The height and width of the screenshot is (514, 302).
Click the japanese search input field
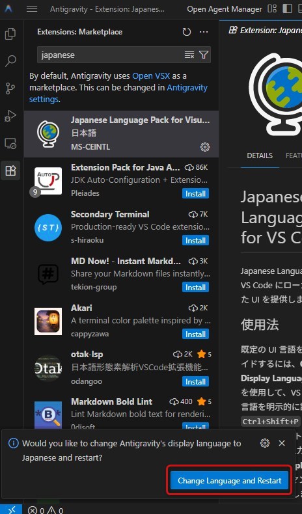coord(110,55)
